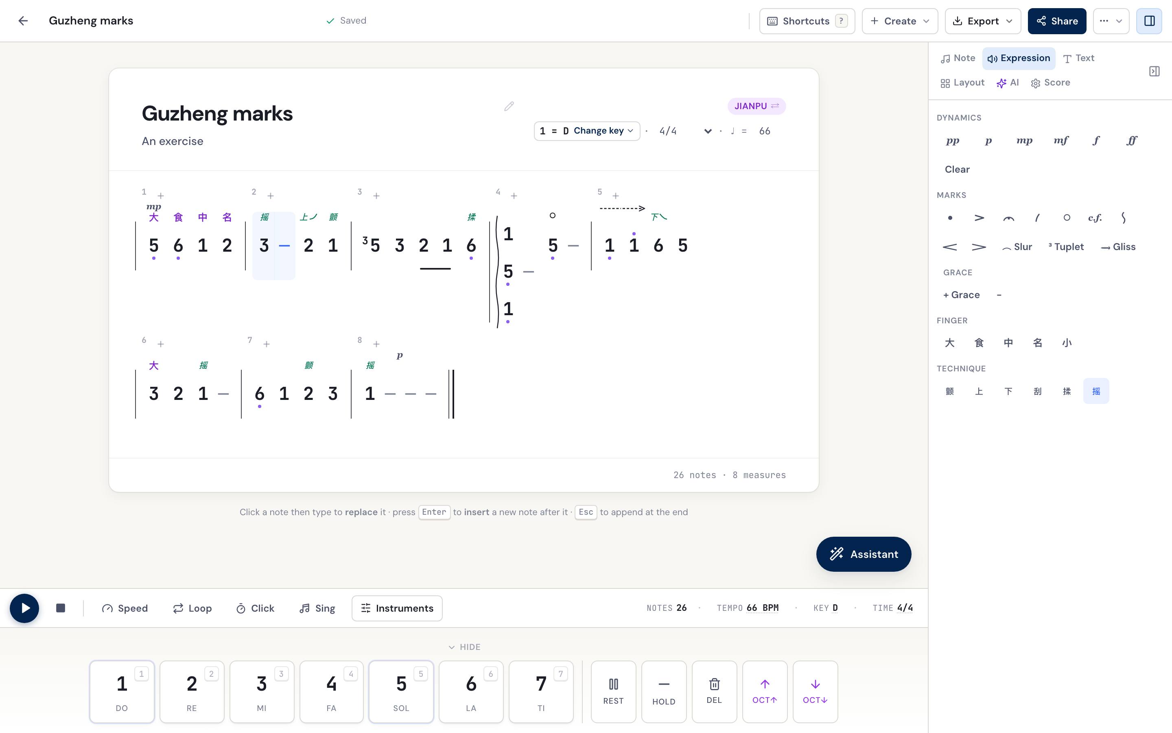Apply the c.f. mark

[1095, 218]
